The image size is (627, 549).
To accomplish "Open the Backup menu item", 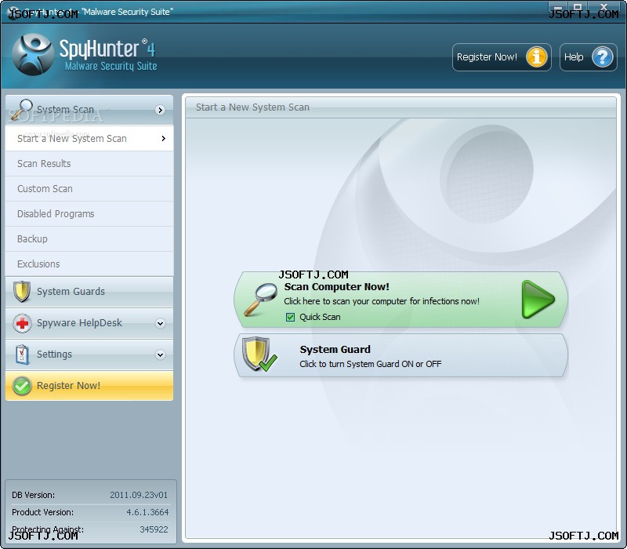I will (x=89, y=239).
